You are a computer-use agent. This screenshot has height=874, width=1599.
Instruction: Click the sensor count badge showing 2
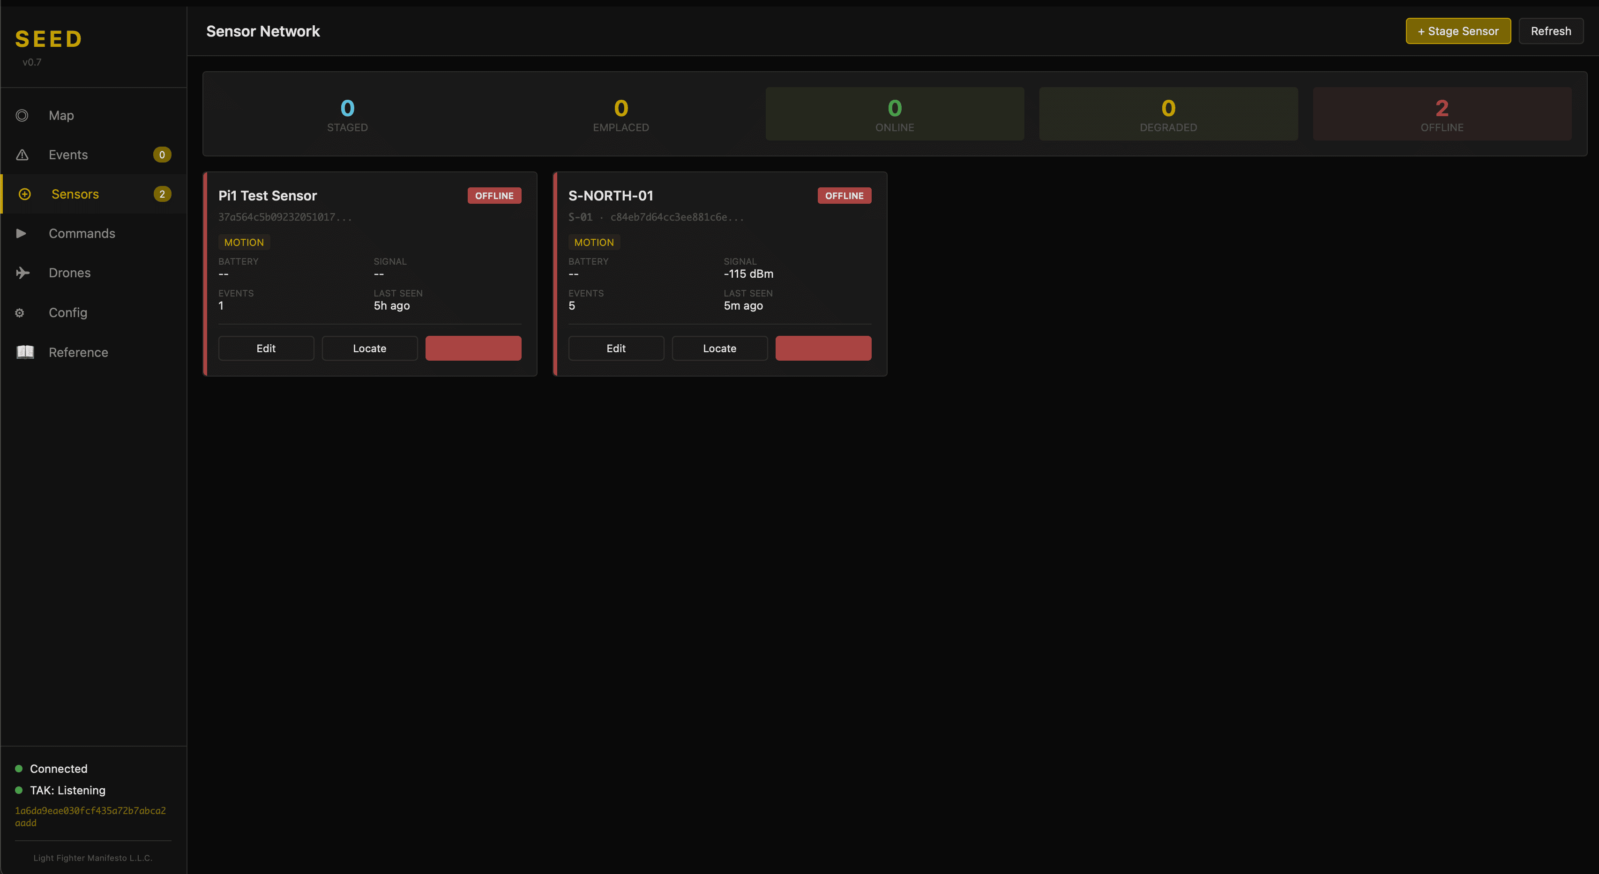[162, 193]
